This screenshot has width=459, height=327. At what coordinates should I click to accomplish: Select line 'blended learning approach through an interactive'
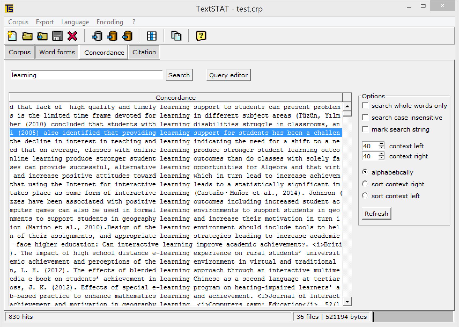(x=176, y=270)
